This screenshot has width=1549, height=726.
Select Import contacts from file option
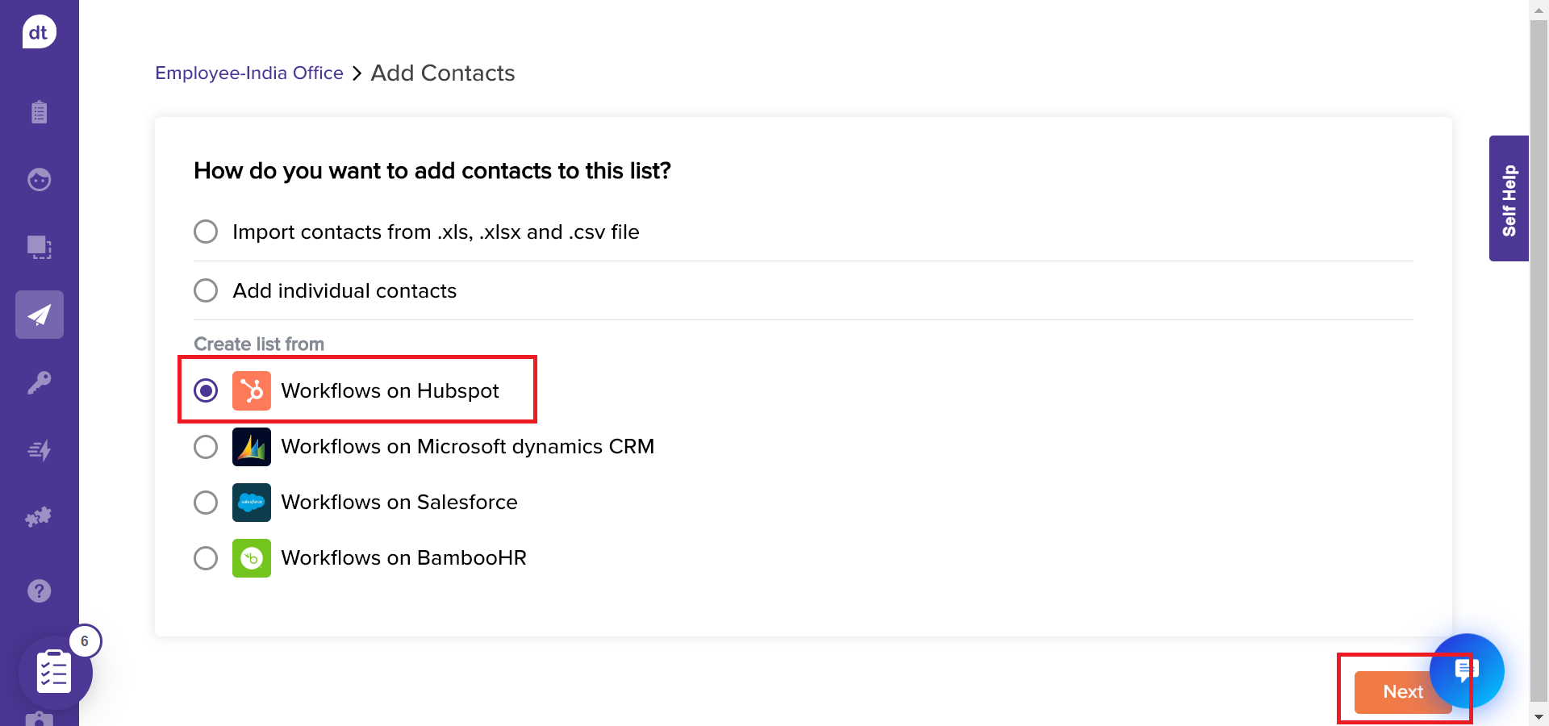point(206,232)
